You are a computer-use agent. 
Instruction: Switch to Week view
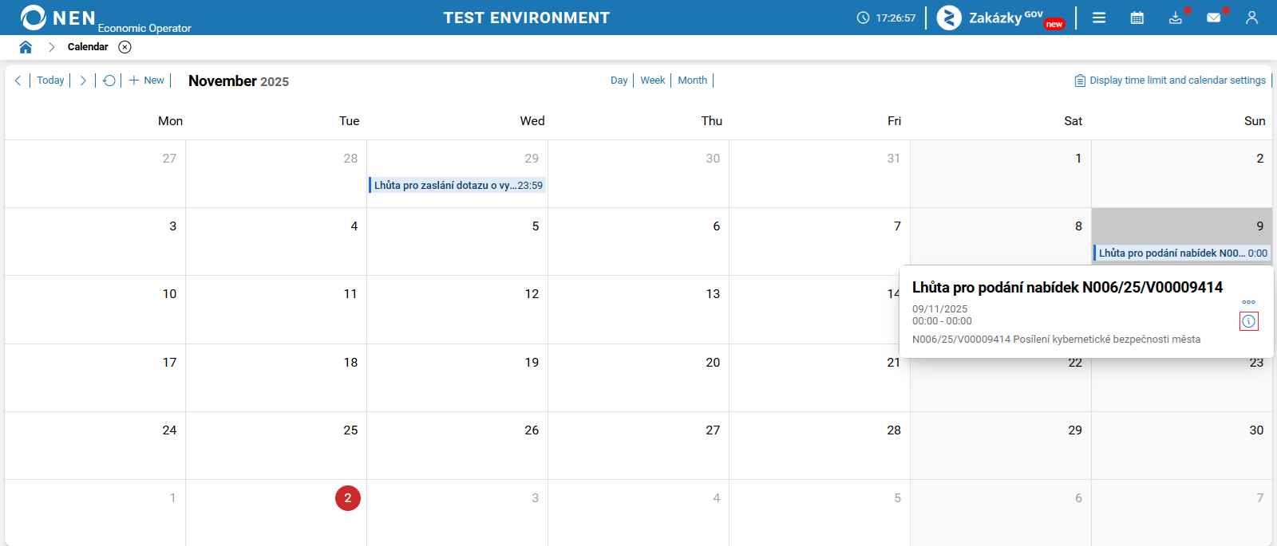point(652,81)
